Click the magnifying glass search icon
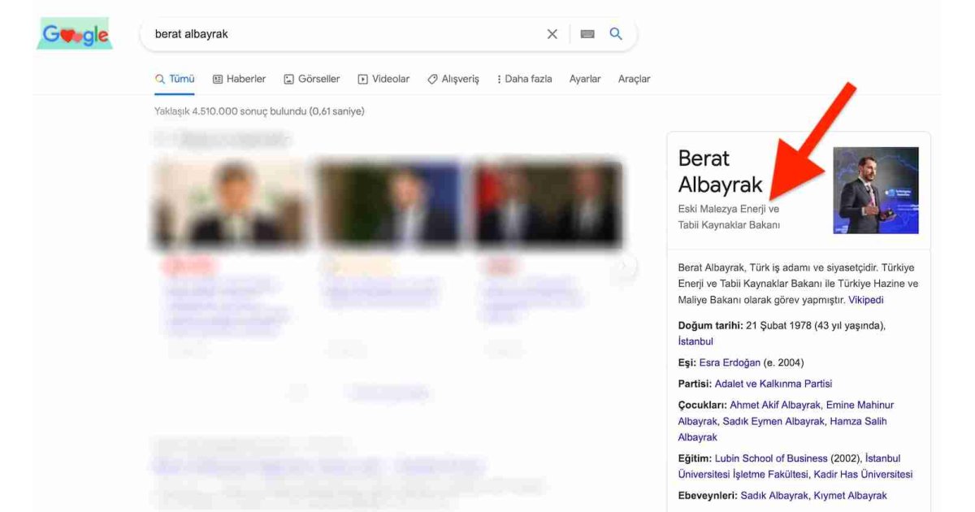The height and width of the screenshot is (512, 975). pyautogui.click(x=615, y=33)
